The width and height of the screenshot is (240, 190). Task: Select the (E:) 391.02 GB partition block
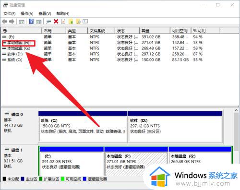click(72, 161)
